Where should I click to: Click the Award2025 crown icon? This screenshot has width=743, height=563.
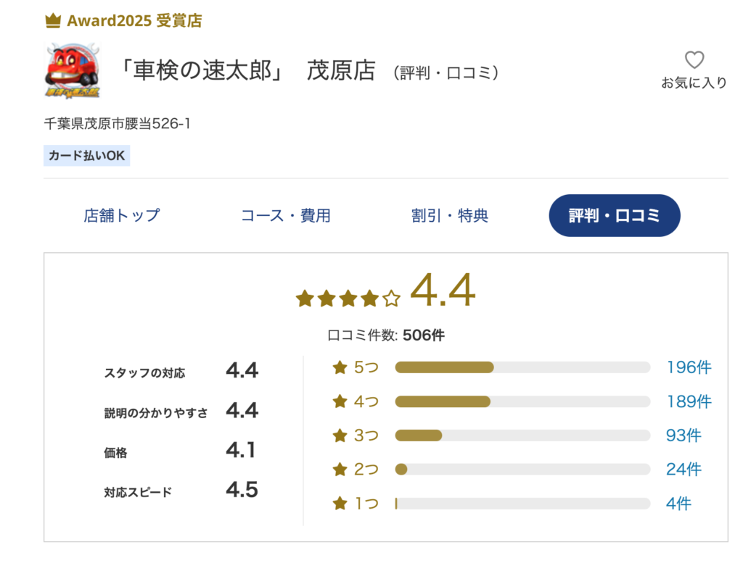pos(52,21)
